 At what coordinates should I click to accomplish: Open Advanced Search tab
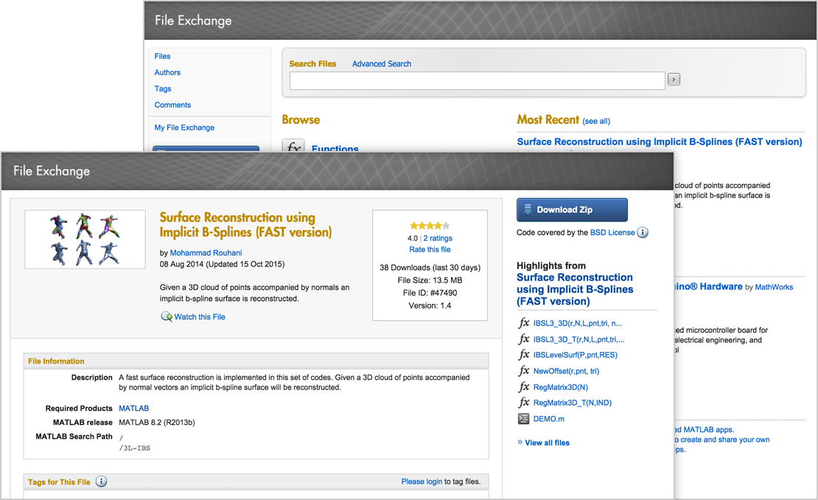pyautogui.click(x=381, y=64)
